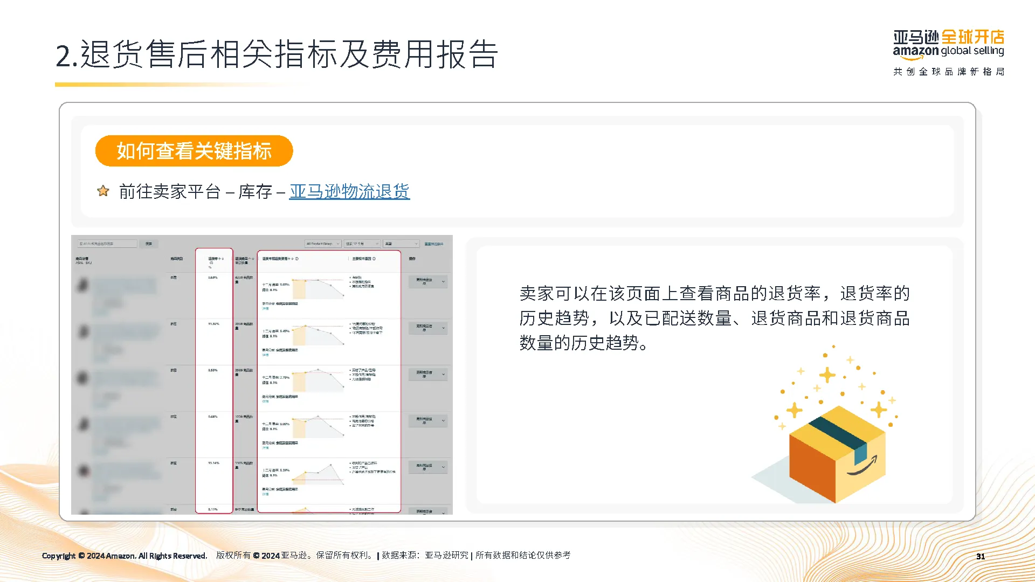Open the country dropdown showing 美国
Viewport: 1035px width, 582px height.
point(401,244)
